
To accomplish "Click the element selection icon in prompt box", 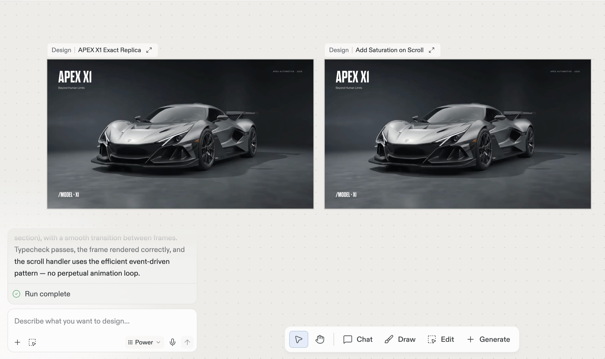I will point(32,342).
